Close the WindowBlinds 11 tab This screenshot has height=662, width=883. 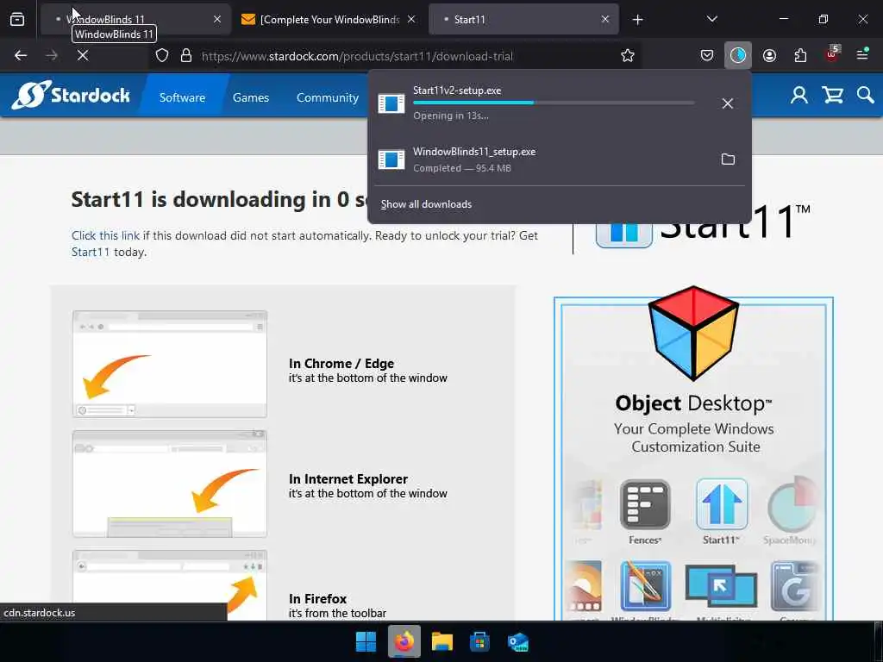coord(217,19)
